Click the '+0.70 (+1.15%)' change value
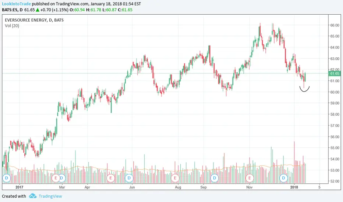The width and height of the screenshot is (343, 202). click(x=54, y=10)
